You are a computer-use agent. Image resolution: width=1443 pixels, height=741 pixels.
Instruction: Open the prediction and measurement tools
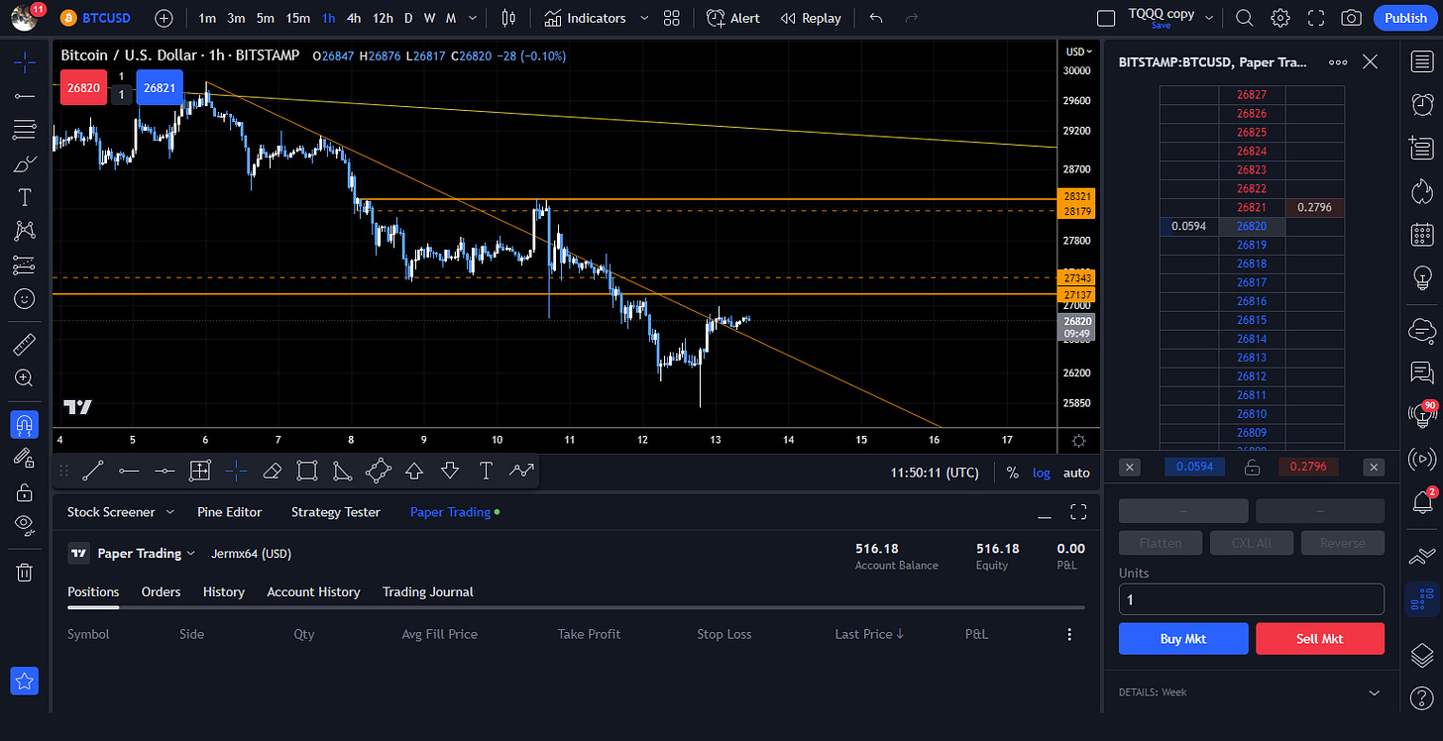25,265
